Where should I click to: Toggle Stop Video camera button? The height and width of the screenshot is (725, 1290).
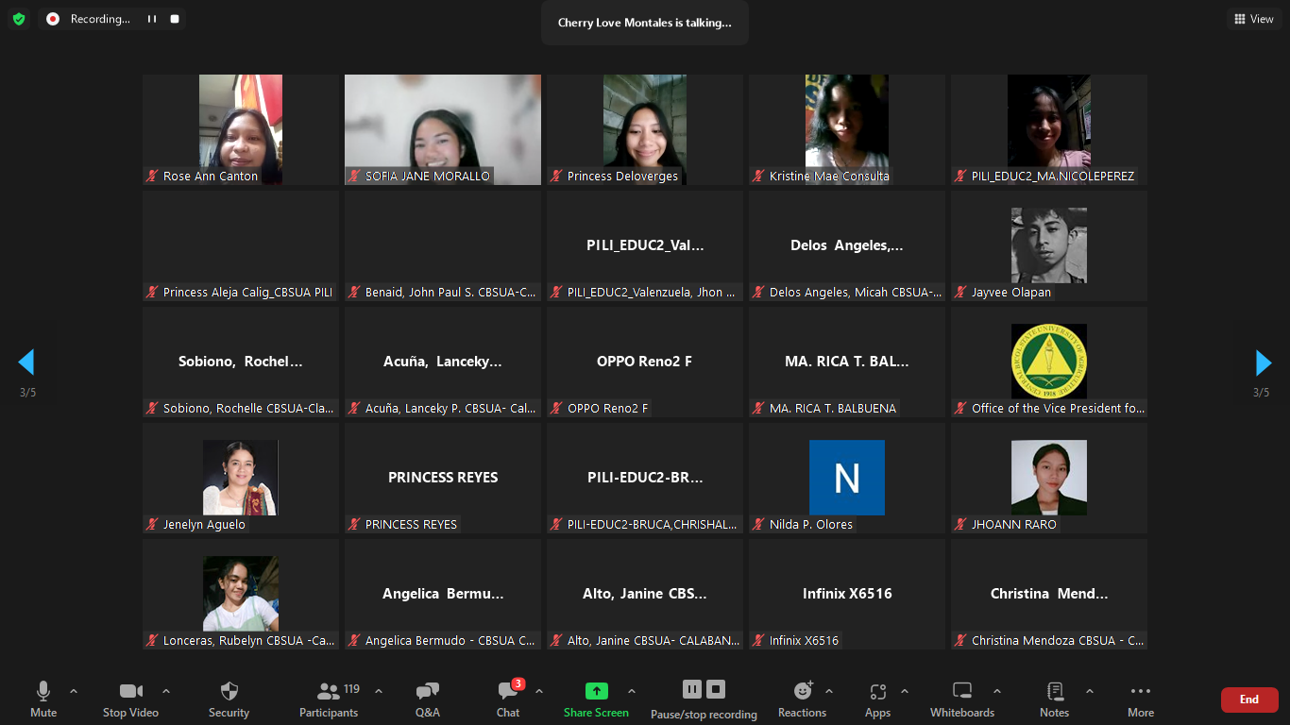pos(130,699)
